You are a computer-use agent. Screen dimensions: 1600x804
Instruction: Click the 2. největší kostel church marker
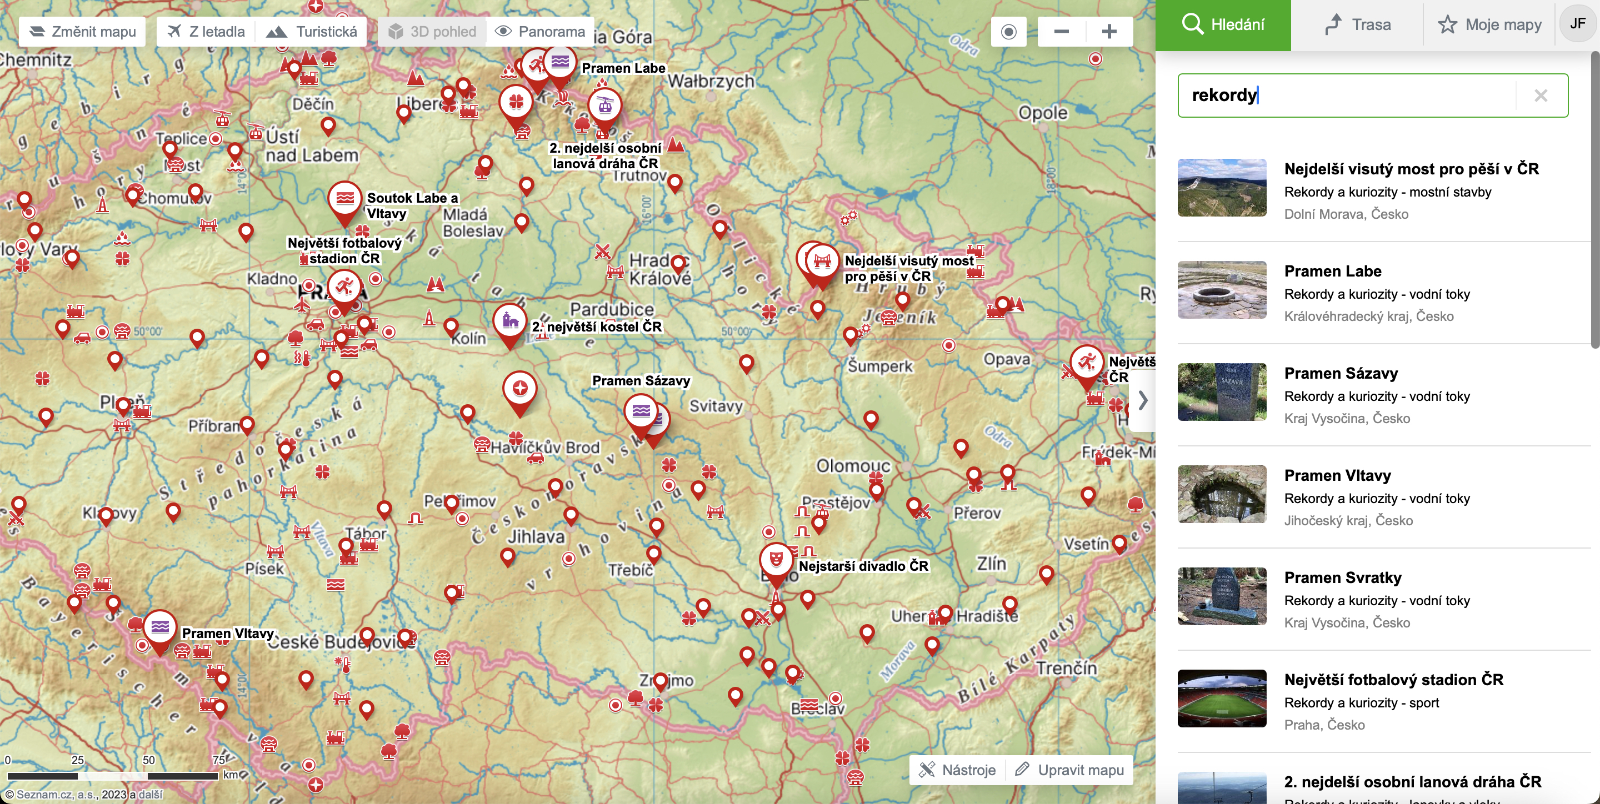(x=510, y=320)
